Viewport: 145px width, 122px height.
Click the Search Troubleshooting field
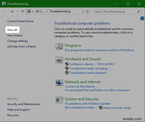(x=118, y=12)
